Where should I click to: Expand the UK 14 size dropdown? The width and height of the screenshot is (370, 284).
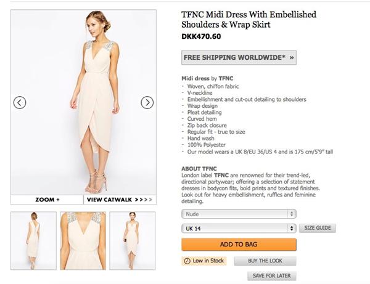[239, 228]
